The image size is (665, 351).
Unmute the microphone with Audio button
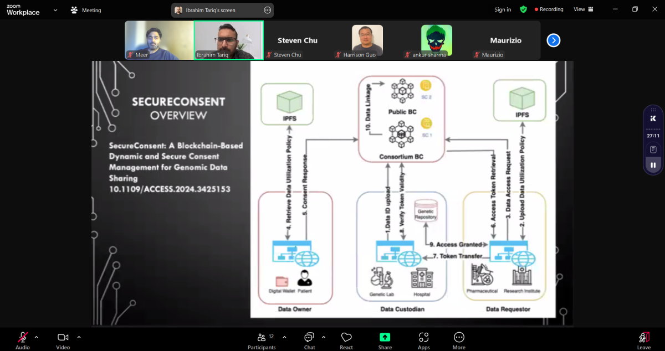[23, 340]
